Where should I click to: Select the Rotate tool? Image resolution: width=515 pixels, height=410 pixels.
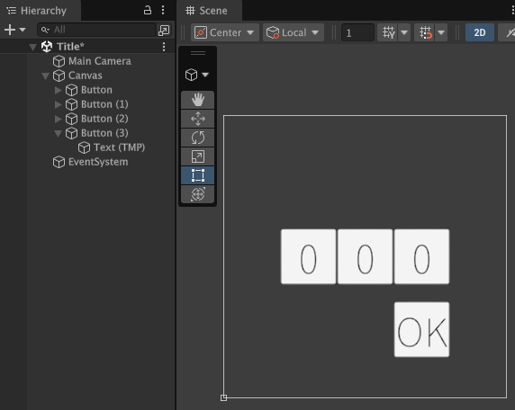pyautogui.click(x=198, y=138)
